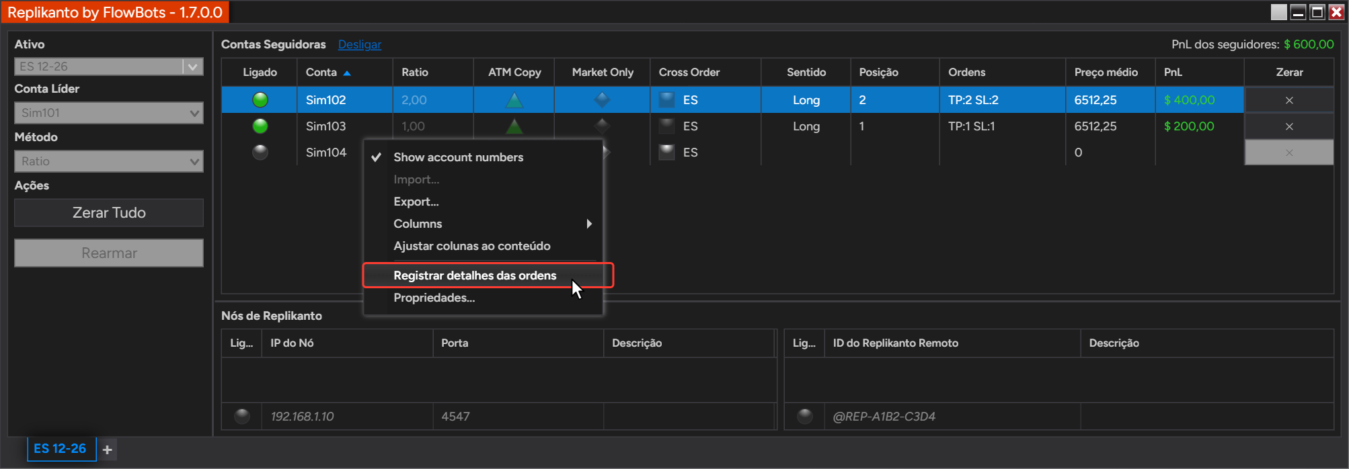The width and height of the screenshot is (1349, 469).
Task: Toggle ATM Copy triangle for Sim103
Action: click(514, 126)
